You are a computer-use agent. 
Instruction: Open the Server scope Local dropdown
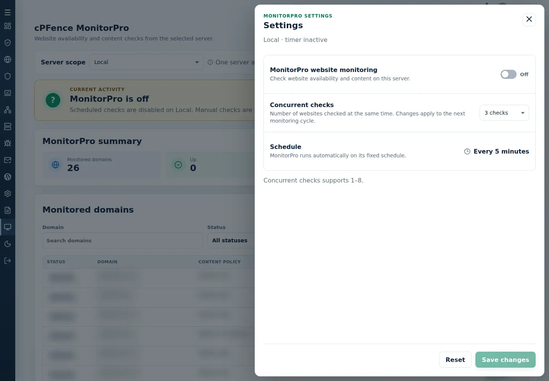point(146,62)
